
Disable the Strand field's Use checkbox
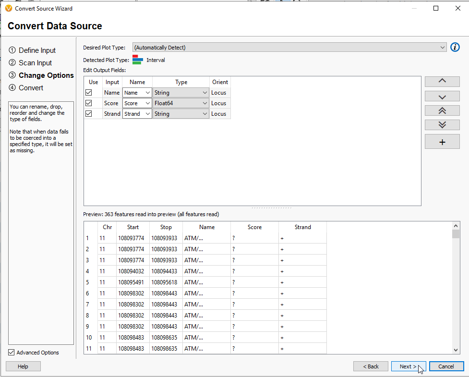(x=93, y=113)
